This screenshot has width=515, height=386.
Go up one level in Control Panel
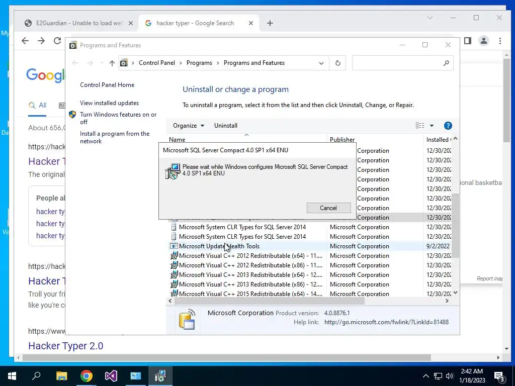(x=112, y=63)
